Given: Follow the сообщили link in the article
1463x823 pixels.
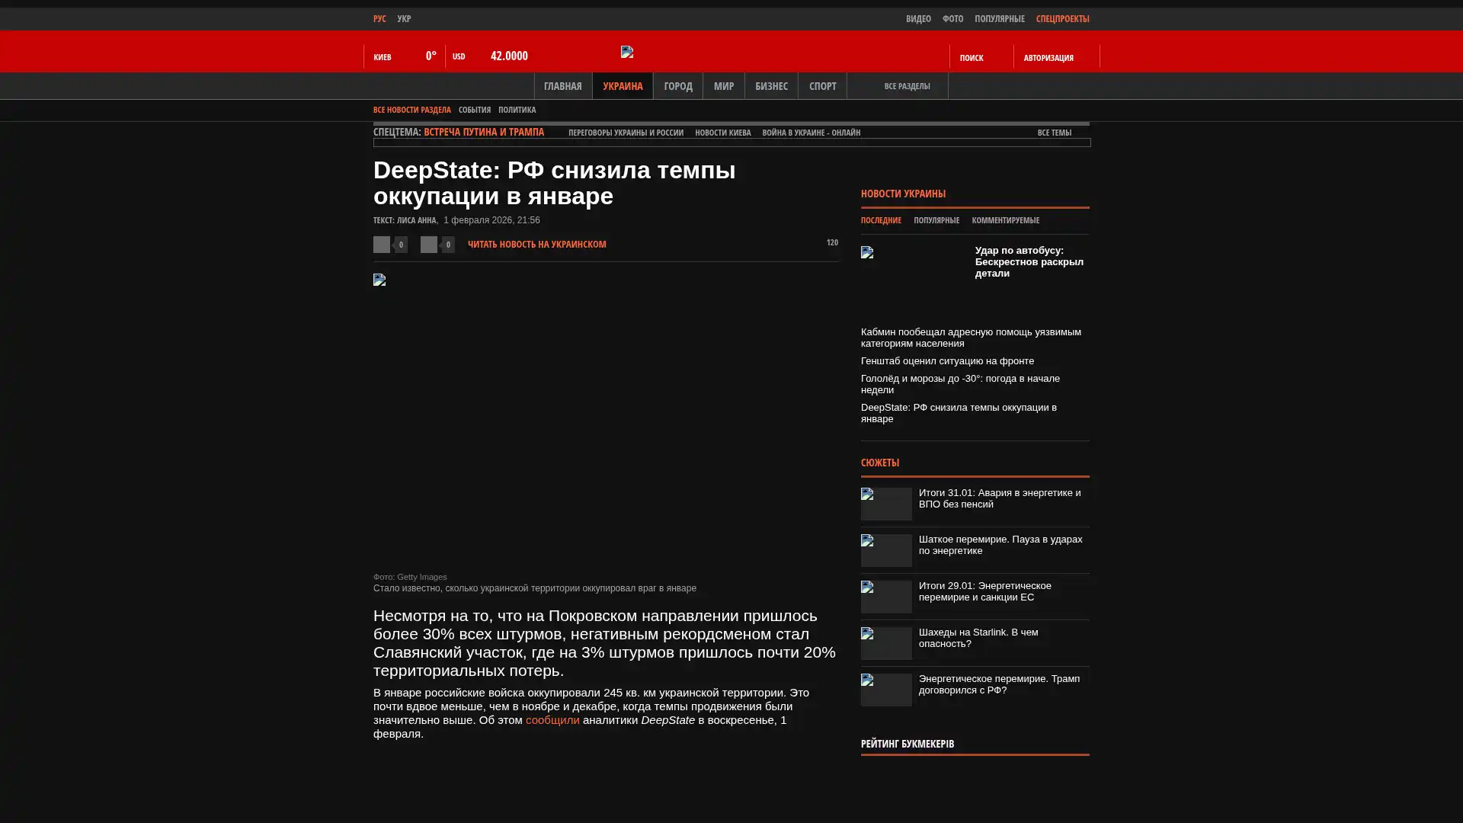Looking at the screenshot, I should click(x=552, y=720).
